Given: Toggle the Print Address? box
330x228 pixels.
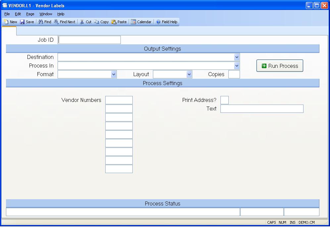Looking at the screenshot, I should coord(224,100).
